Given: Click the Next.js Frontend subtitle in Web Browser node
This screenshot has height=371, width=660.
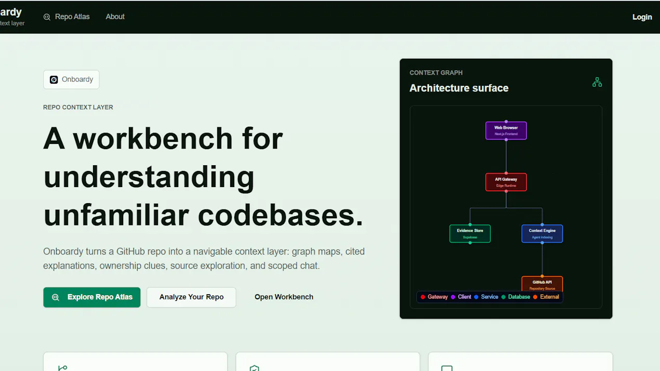Looking at the screenshot, I should coord(506,134).
